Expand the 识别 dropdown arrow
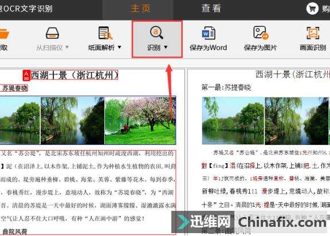330x236 pixels. 166,48
